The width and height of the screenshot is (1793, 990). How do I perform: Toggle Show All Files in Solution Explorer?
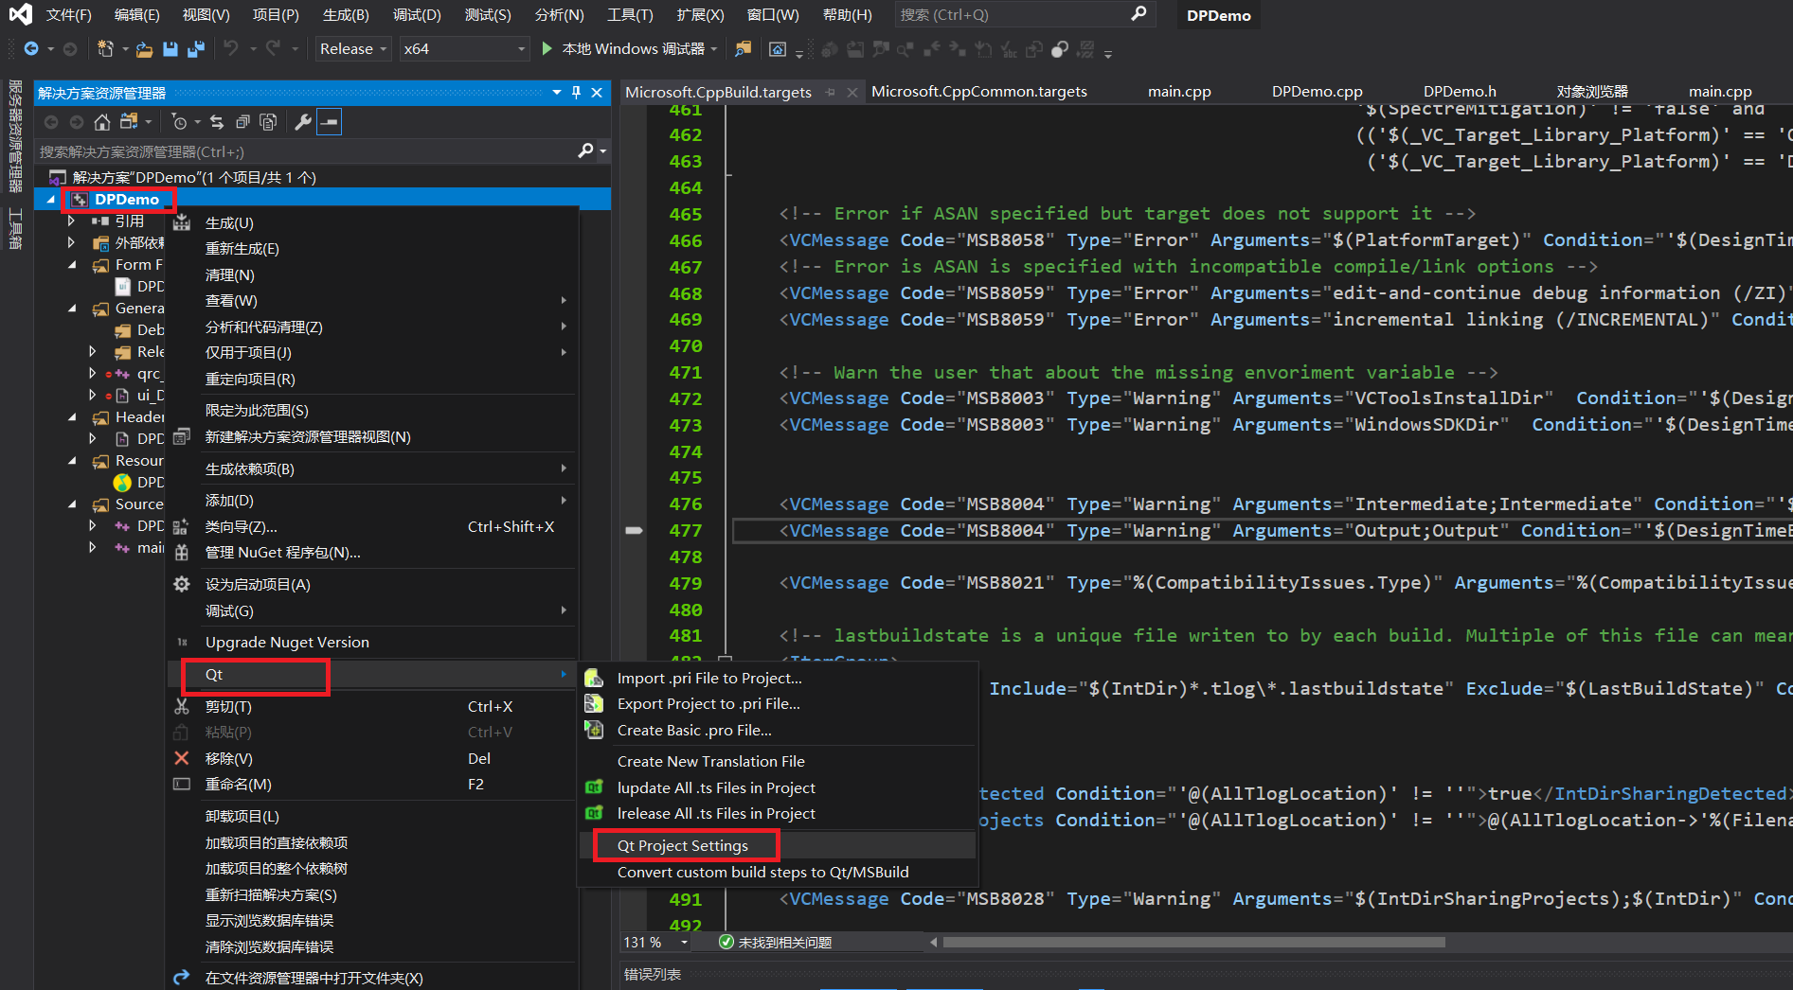[x=269, y=122]
